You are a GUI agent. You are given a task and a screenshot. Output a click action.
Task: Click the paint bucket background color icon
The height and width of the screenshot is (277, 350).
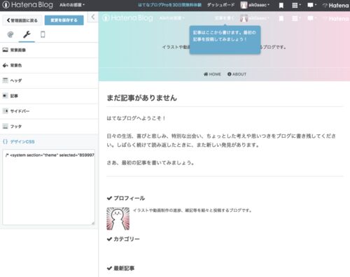point(6,65)
